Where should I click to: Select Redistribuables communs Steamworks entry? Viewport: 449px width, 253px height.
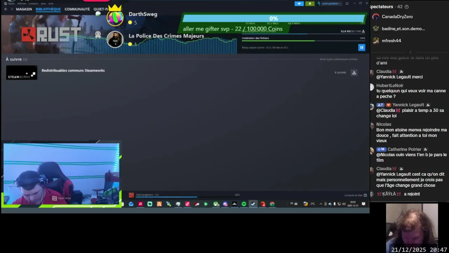(73, 70)
